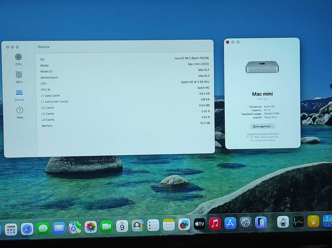Viewport: 332px width, 248px height.
Task: Click the 'L1 Instruction Cache' label
Action: tap(55, 102)
